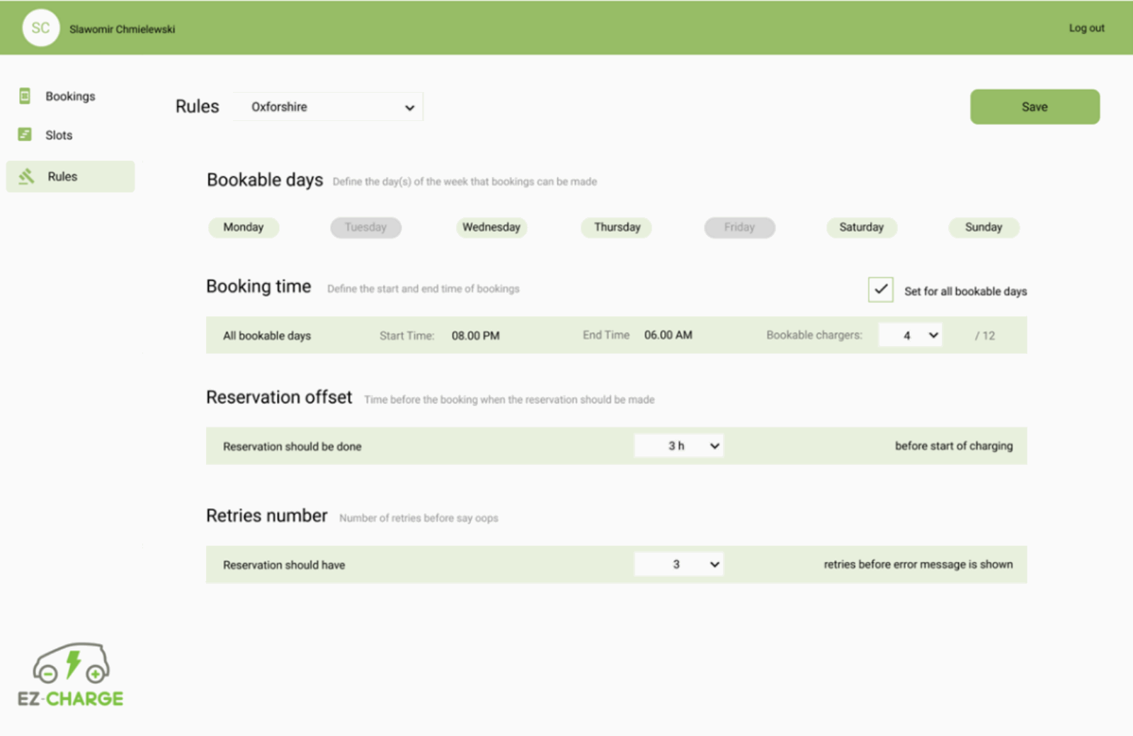Click the Start Time value 08.00 PM

tap(475, 335)
